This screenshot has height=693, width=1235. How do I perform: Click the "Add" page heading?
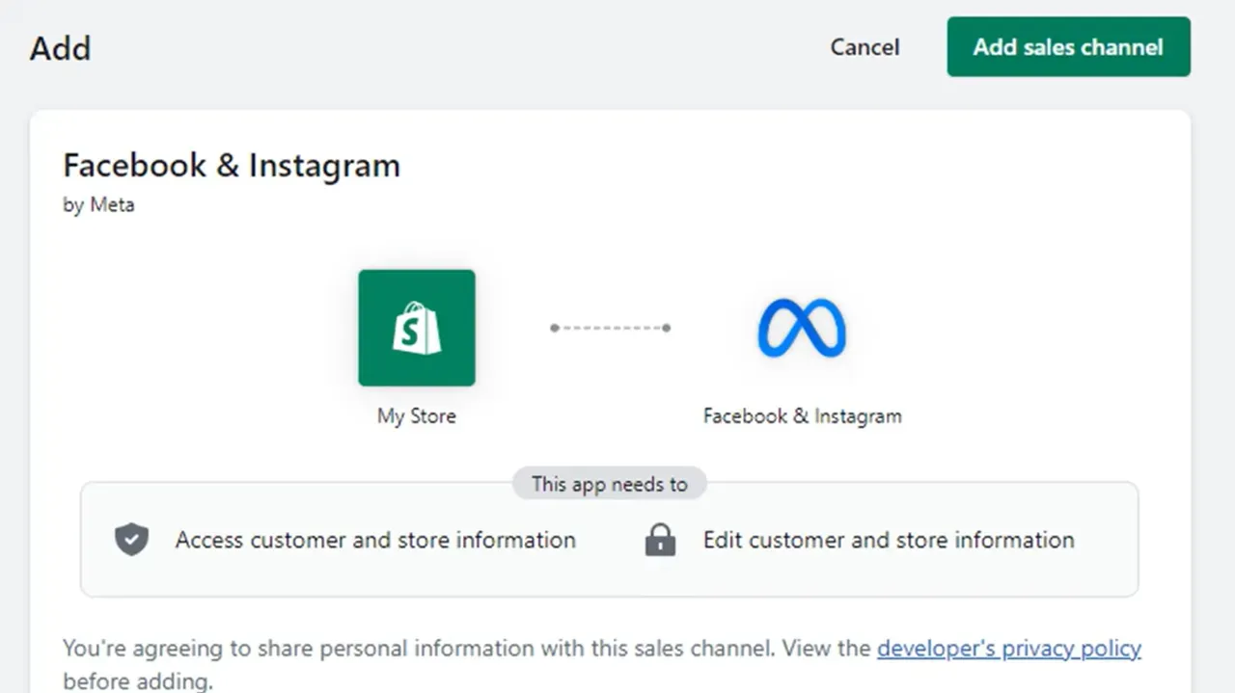60,47
